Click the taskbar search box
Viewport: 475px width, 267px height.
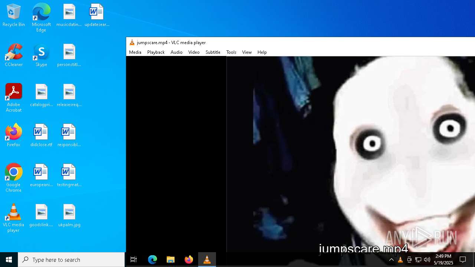(x=71, y=260)
